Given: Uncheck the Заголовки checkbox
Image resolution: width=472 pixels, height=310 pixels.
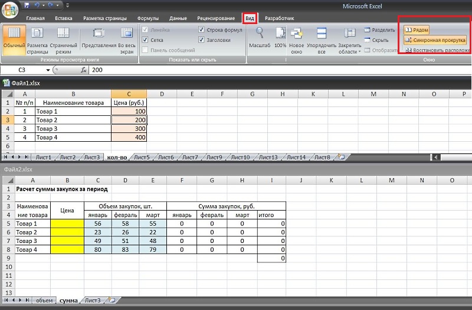Looking at the screenshot, I should click(202, 40).
